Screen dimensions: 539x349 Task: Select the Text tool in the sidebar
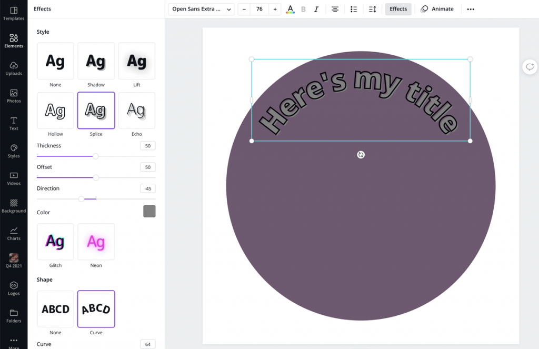click(14, 123)
